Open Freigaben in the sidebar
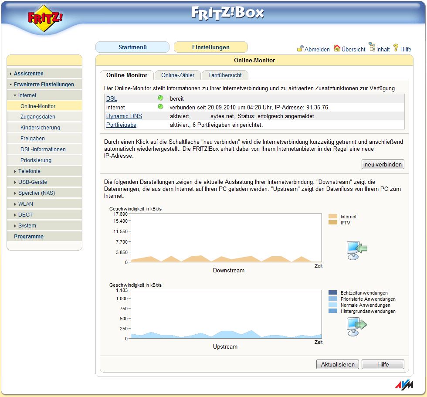427x397 pixels. [x=33, y=138]
